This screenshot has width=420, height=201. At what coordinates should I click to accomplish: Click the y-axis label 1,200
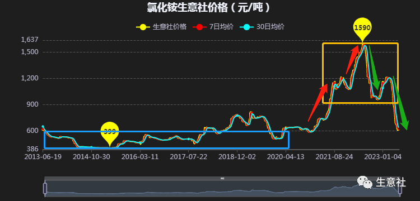click(30, 78)
